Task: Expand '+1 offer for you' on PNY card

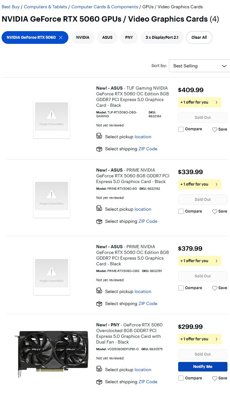Action: 200,339
